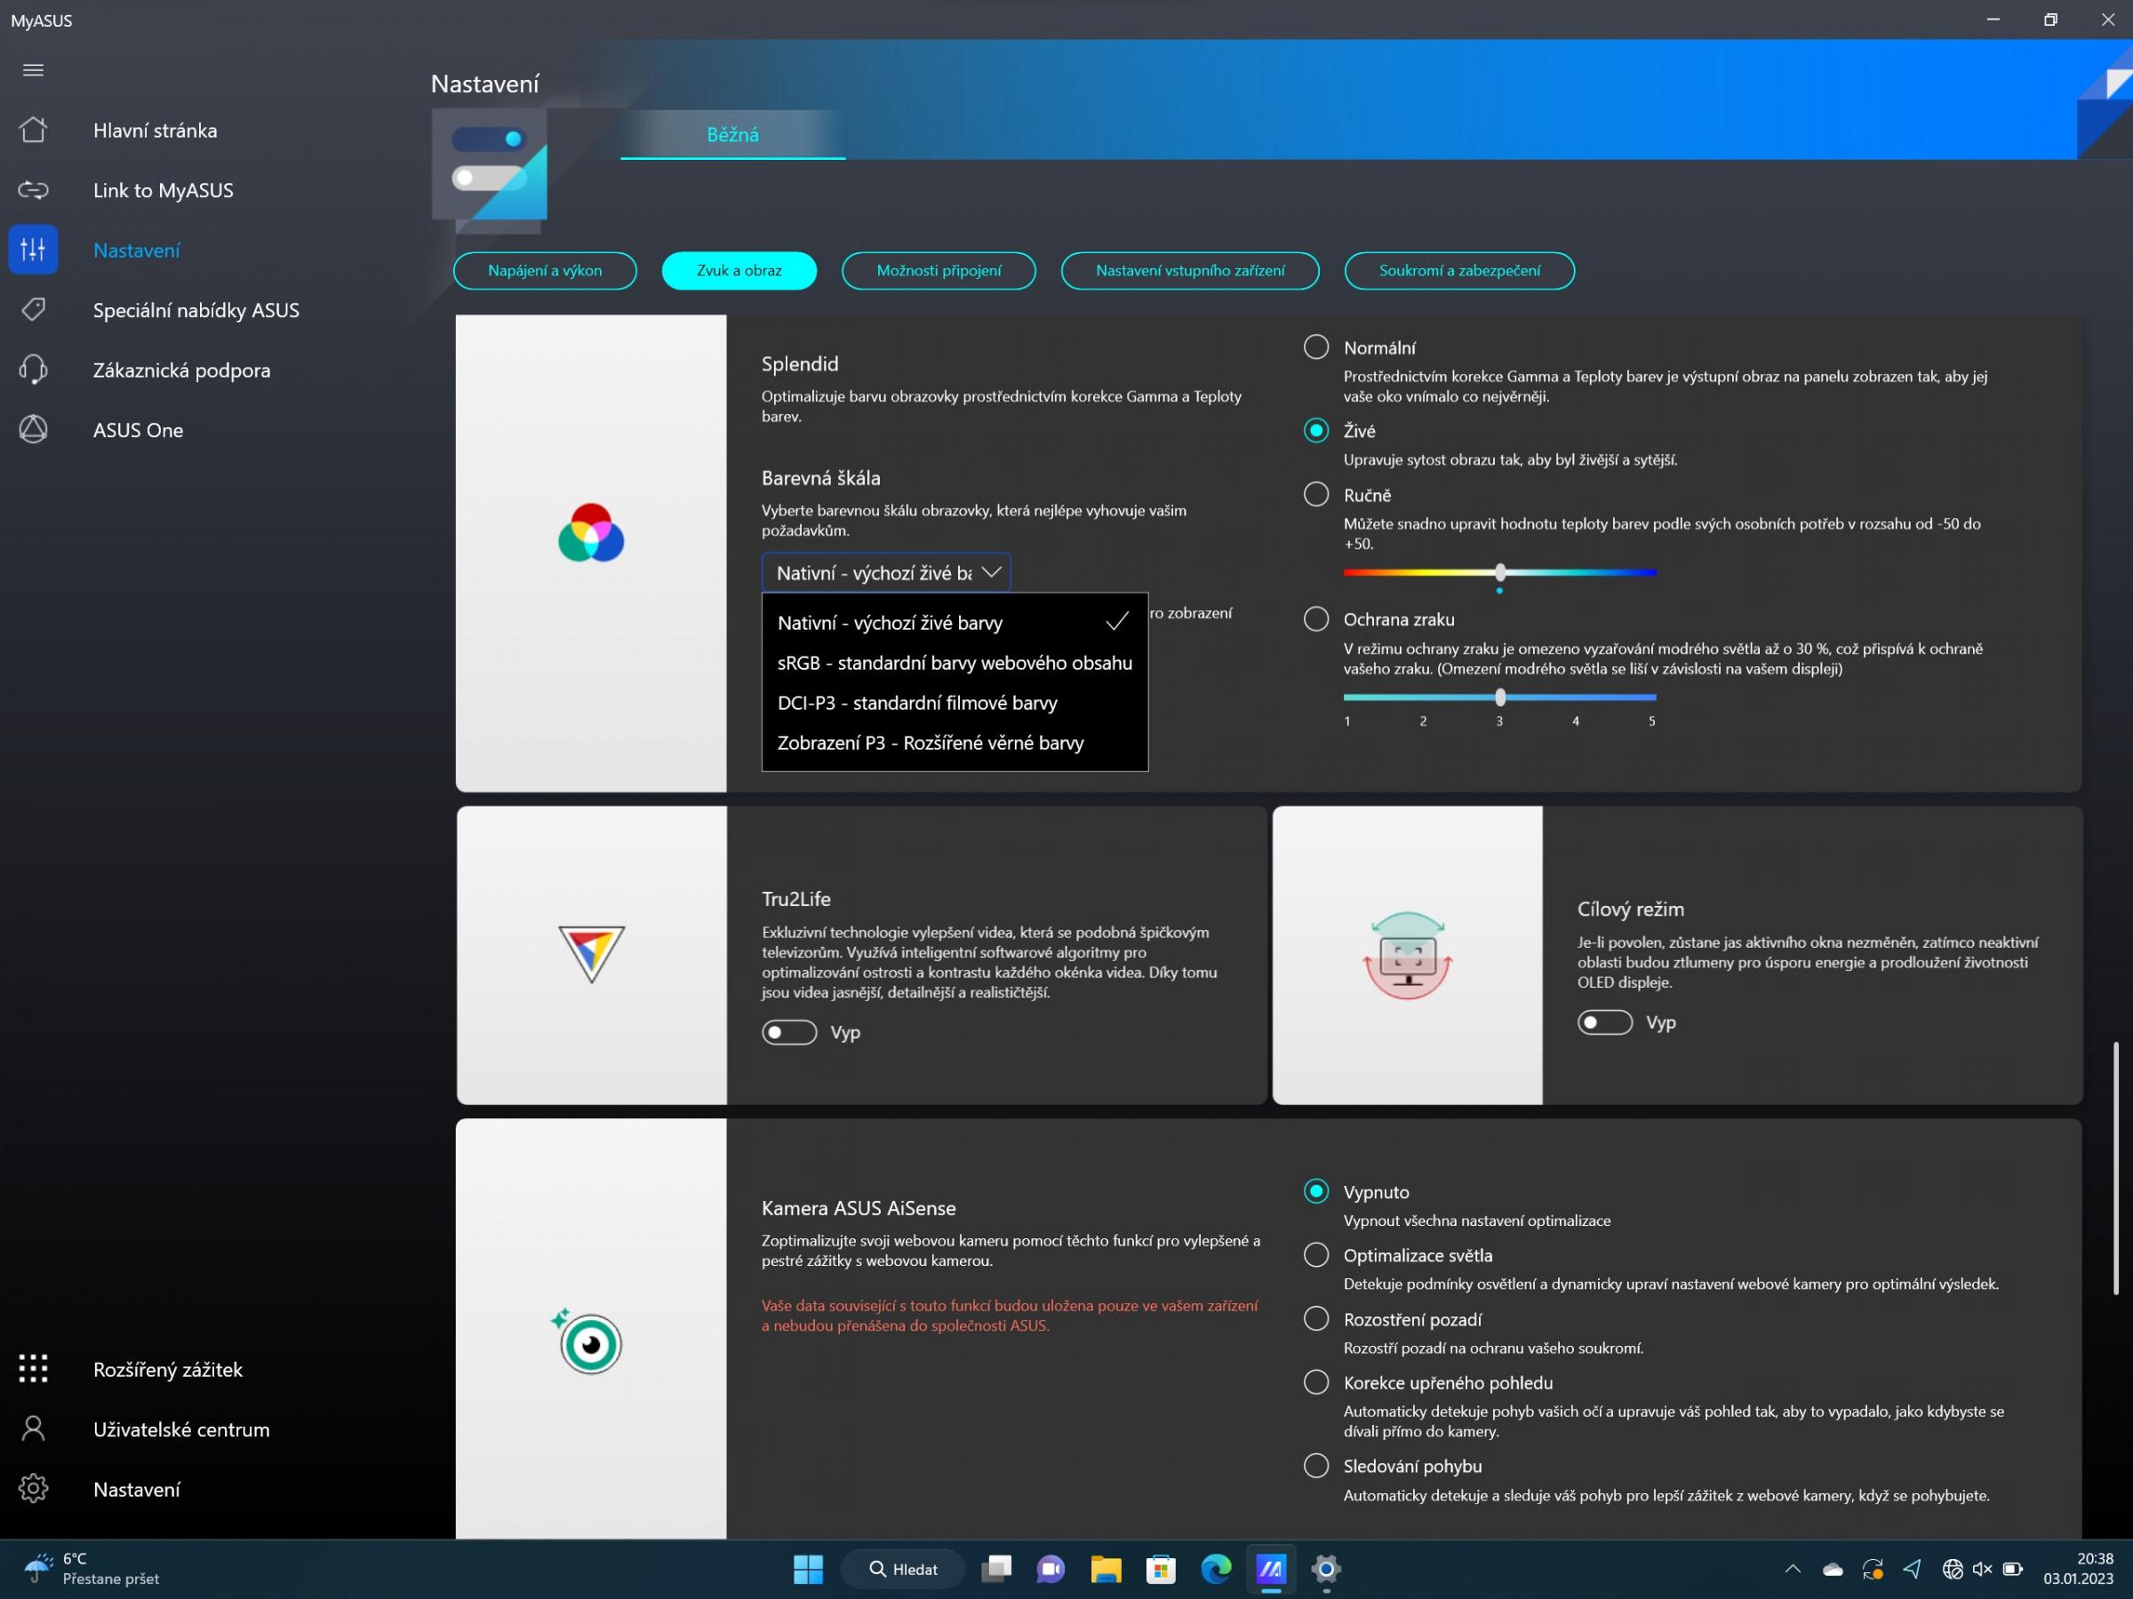Select the Ručně radio button
The width and height of the screenshot is (2133, 1599).
tap(1315, 495)
